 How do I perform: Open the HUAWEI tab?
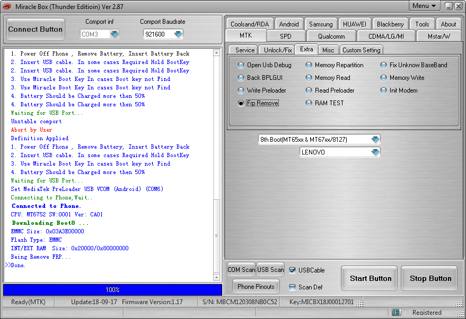pos(355,24)
